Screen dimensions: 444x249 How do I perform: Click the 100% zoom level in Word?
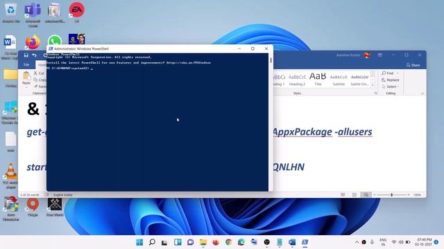tap(417, 195)
